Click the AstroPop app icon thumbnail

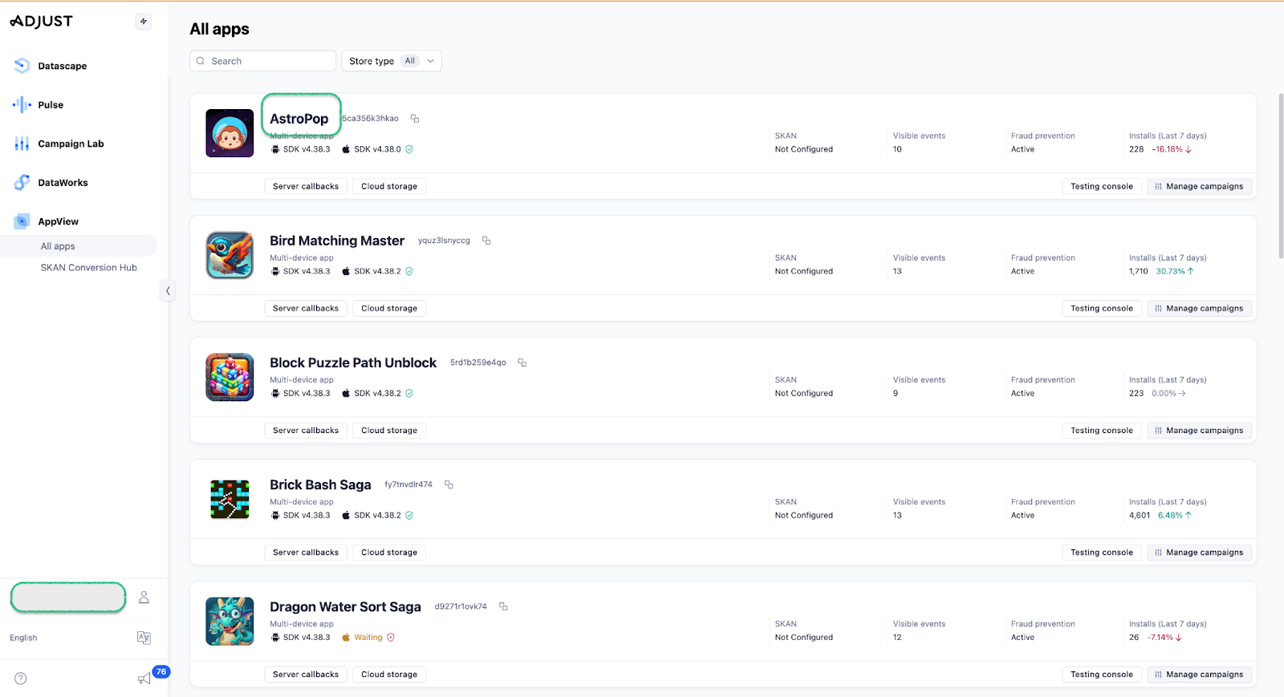(230, 133)
